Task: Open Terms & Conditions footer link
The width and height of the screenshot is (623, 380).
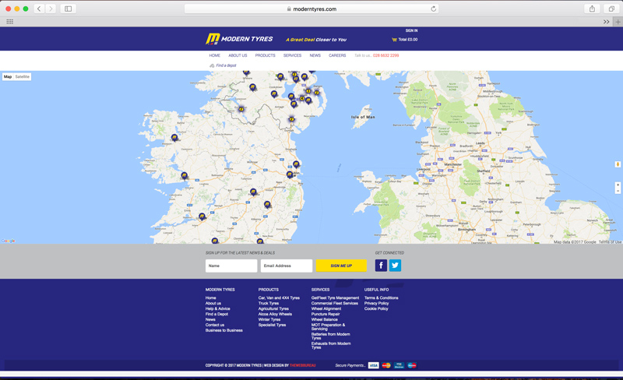Action: point(381,297)
